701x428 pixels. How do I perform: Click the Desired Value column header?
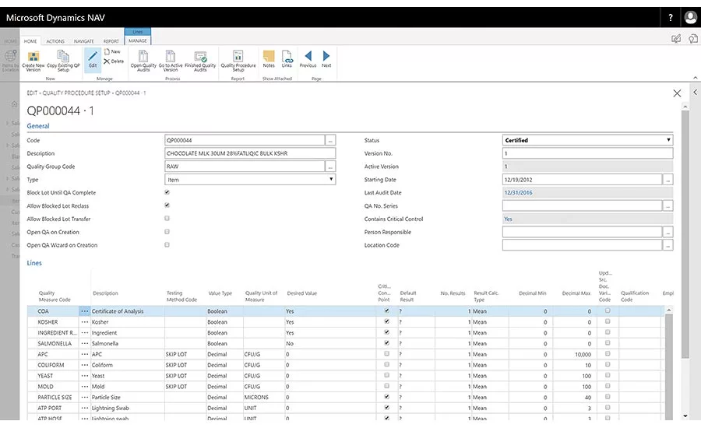point(301,293)
